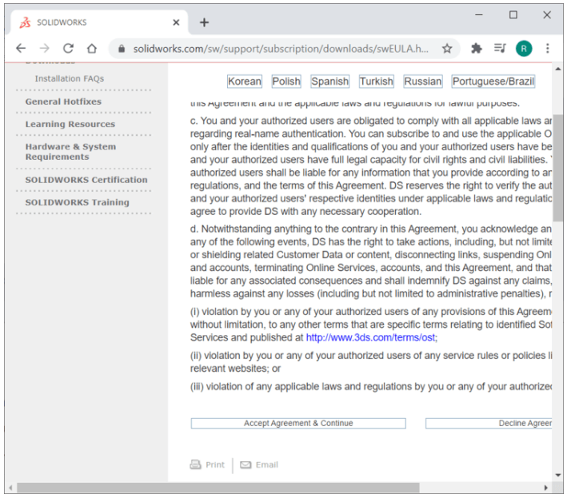Click the browser forward arrow
The width and height of the screenshot is (567, 498).
45,48
